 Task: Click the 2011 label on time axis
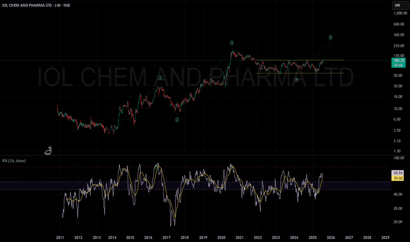click(60, 238)
